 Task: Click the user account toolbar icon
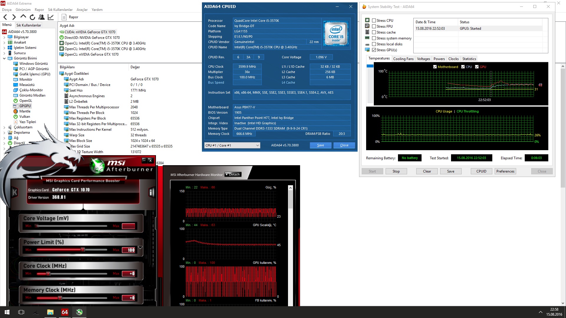(42, 17)
